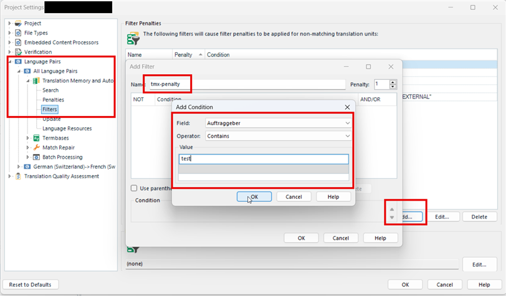Move condition down with arrow icon

click(x=392, y=217)
